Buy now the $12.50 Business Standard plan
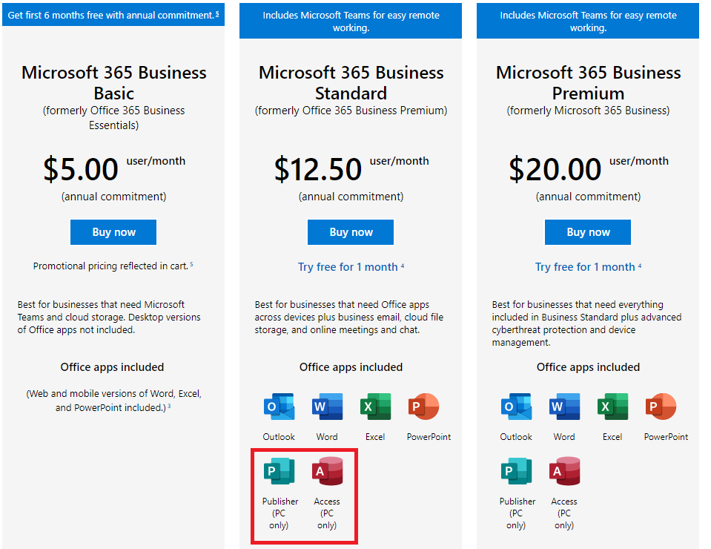The image size is (711, 549). coord(351,232)
